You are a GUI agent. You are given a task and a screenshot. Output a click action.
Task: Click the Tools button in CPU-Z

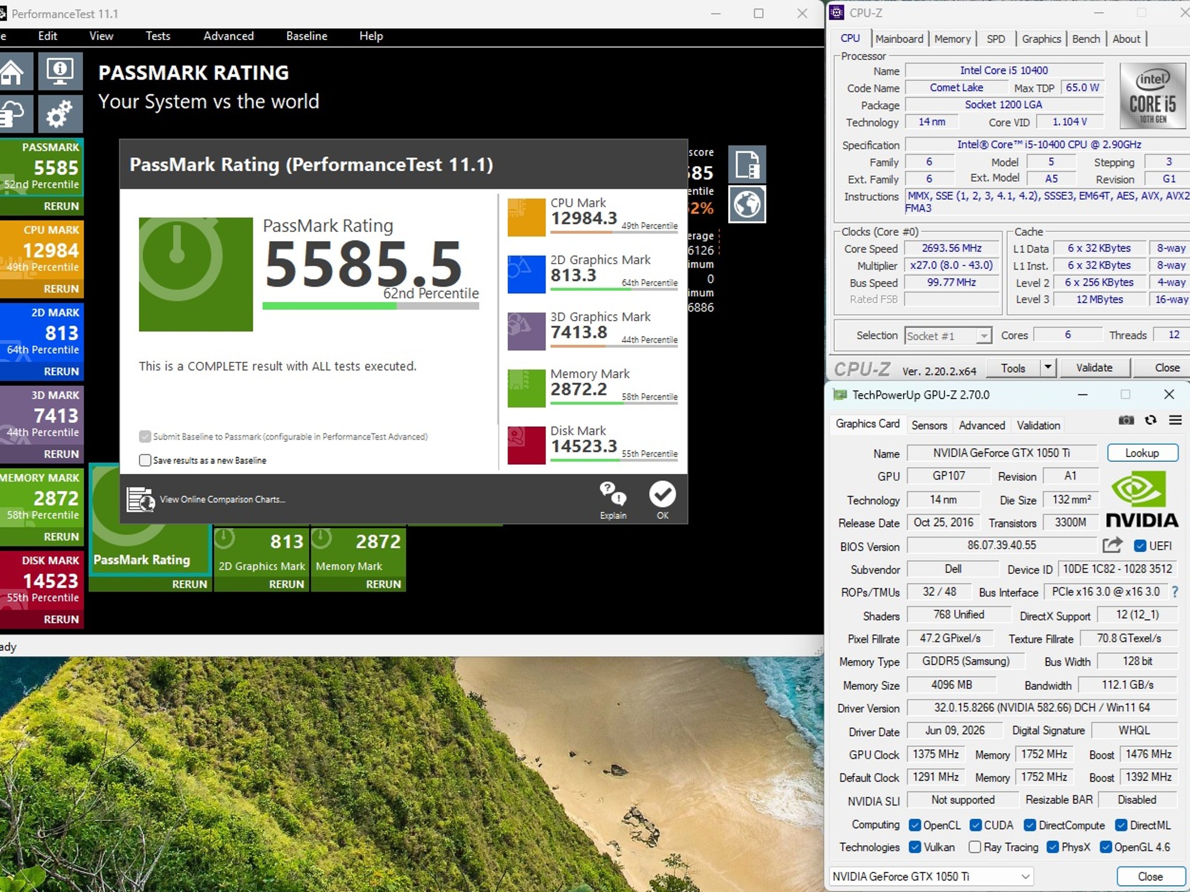pyautogui.click(x=1013, y=368)
